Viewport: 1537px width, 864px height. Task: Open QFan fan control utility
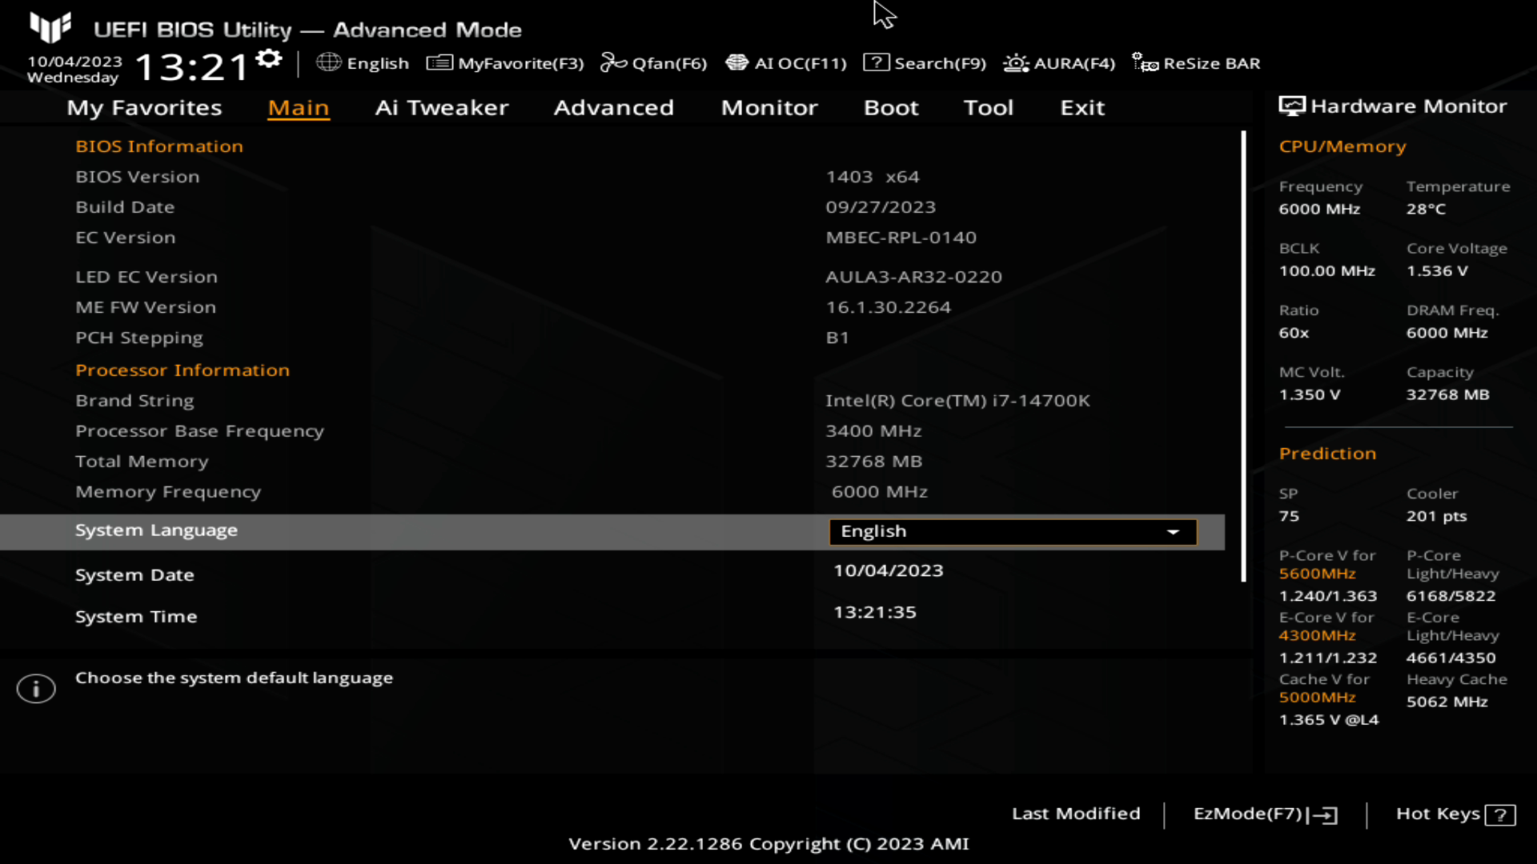pos(653,62)
